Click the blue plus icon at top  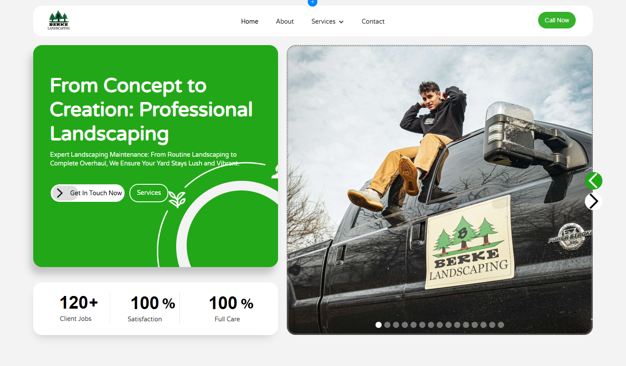[313, 2]
